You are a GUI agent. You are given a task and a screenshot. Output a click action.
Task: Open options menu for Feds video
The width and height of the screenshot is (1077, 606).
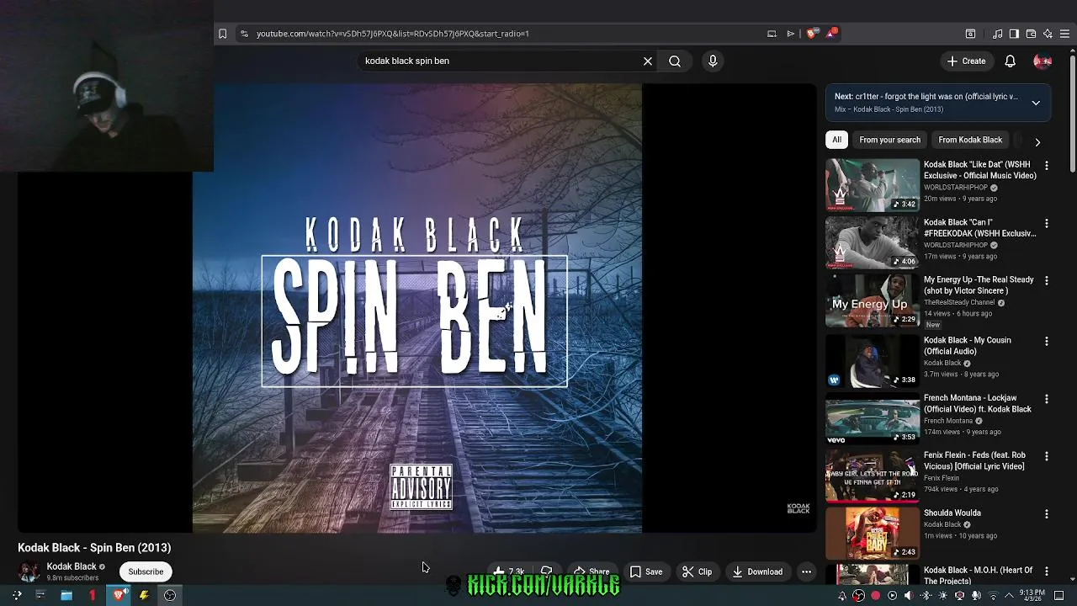[x=1047, y=456]
